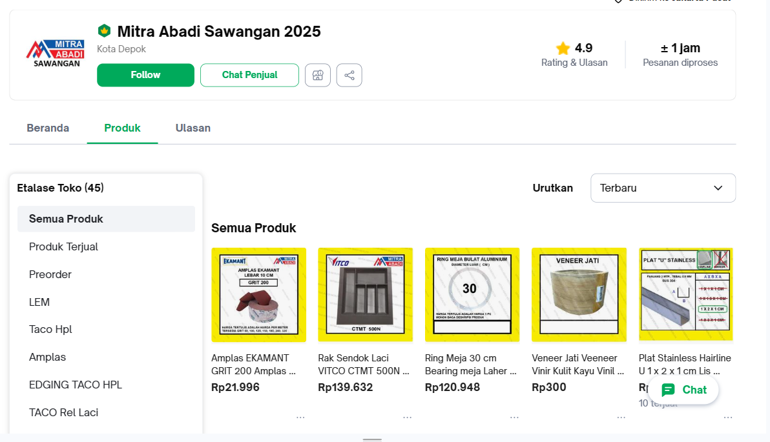Open the floating Chat widget
770x442 pixels.
pos(684,390)
